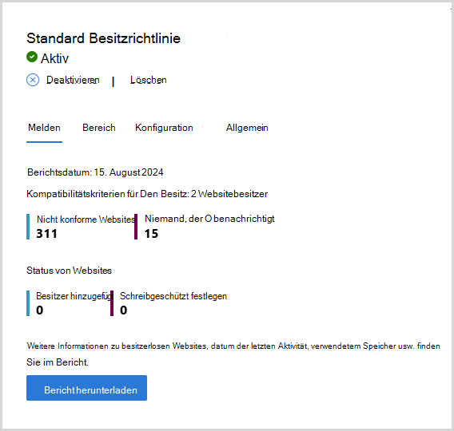
Task: Open the Allgemein tab
Action: tap(247, 128)
